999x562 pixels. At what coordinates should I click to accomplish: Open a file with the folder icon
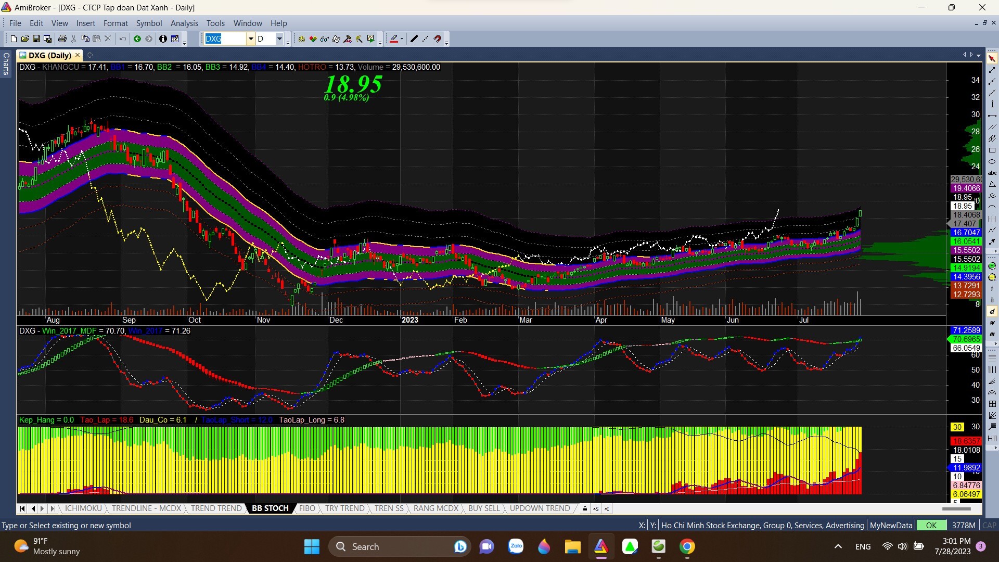tap(25, 39)
